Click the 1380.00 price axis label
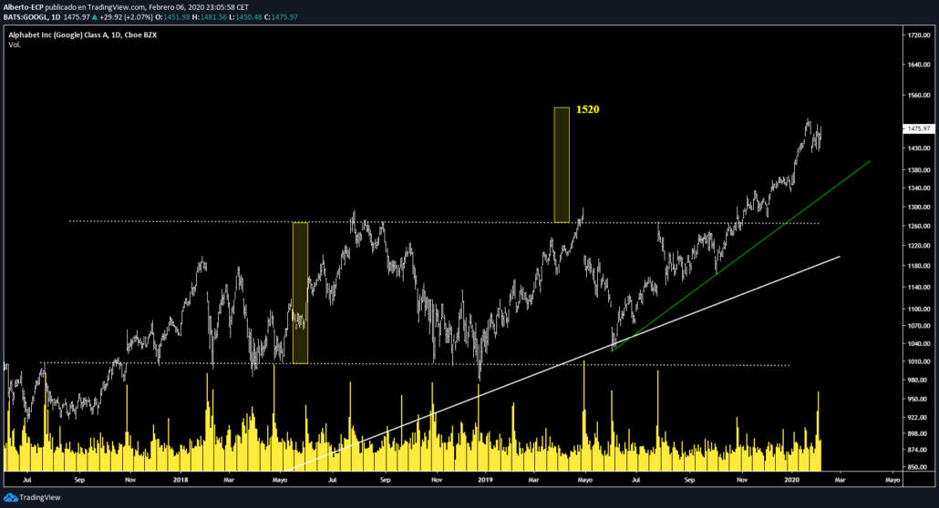Viewport: 939px width, 508px height. coord(919,170)
